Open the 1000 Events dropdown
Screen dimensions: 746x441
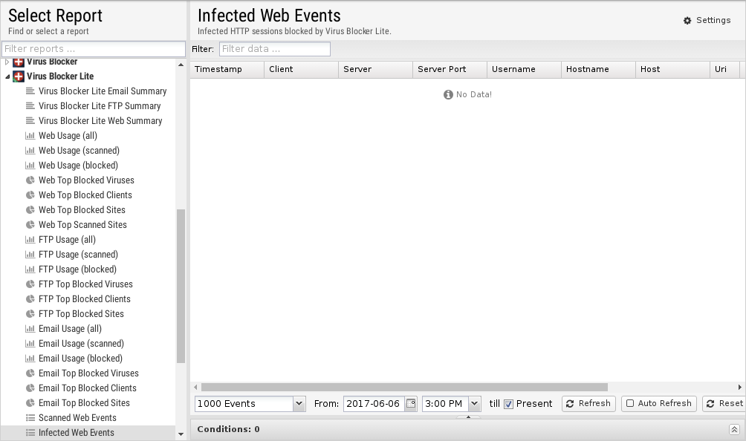(x=299, y=404)
